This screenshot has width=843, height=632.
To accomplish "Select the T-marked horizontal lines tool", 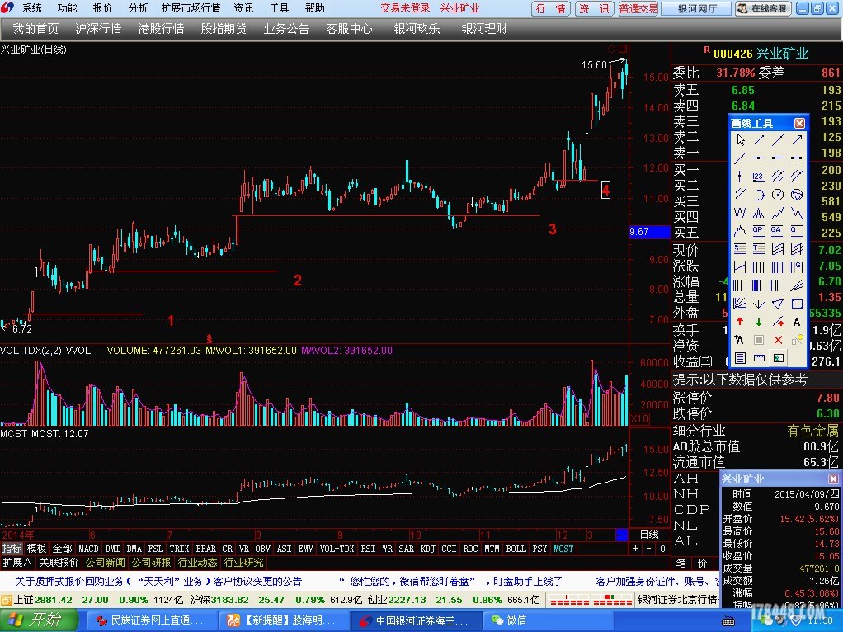I will tap(759, 248).
